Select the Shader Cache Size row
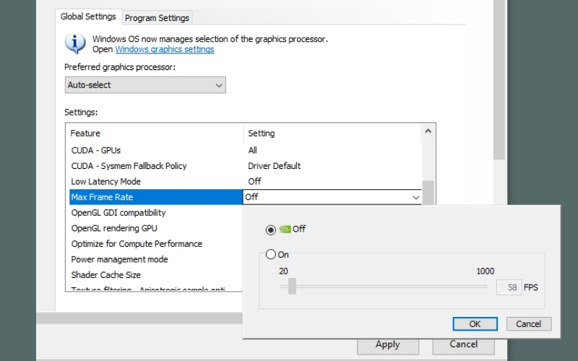This screenshot has width=578, height=361. [106, 275]
